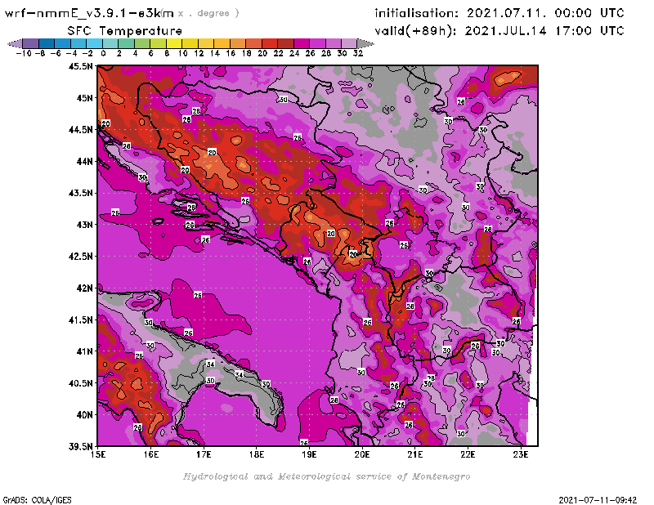Click the grey arrow at the legend's right end
This screenshot has height=505, width=654.
(x=365, y=44)
